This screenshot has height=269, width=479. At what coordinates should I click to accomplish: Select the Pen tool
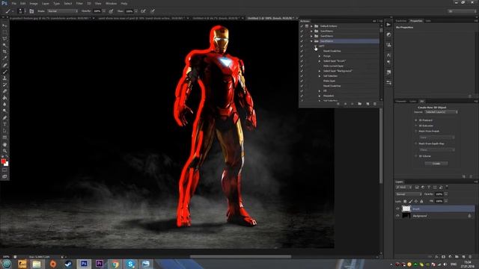point(4,118)
